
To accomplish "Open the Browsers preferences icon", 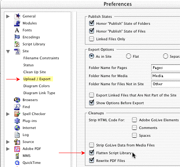I will coord(17,100).
